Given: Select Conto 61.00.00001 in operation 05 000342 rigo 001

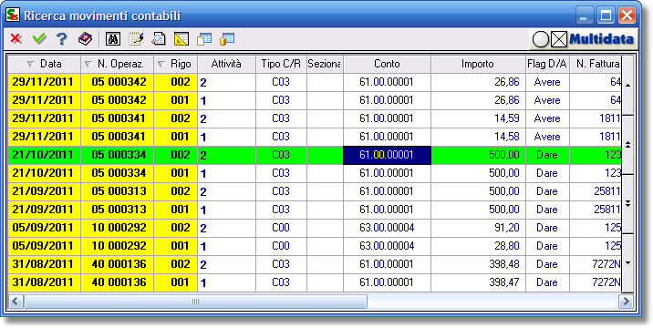Looking at the screenshot, I should [387, 100].
